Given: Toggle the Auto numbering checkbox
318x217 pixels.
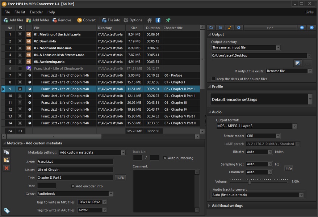Looking at the screenshot, I should tap(165, 158).
